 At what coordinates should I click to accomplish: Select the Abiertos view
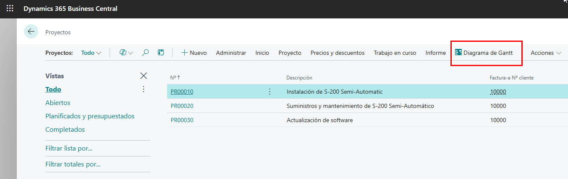tap(58, 102)
